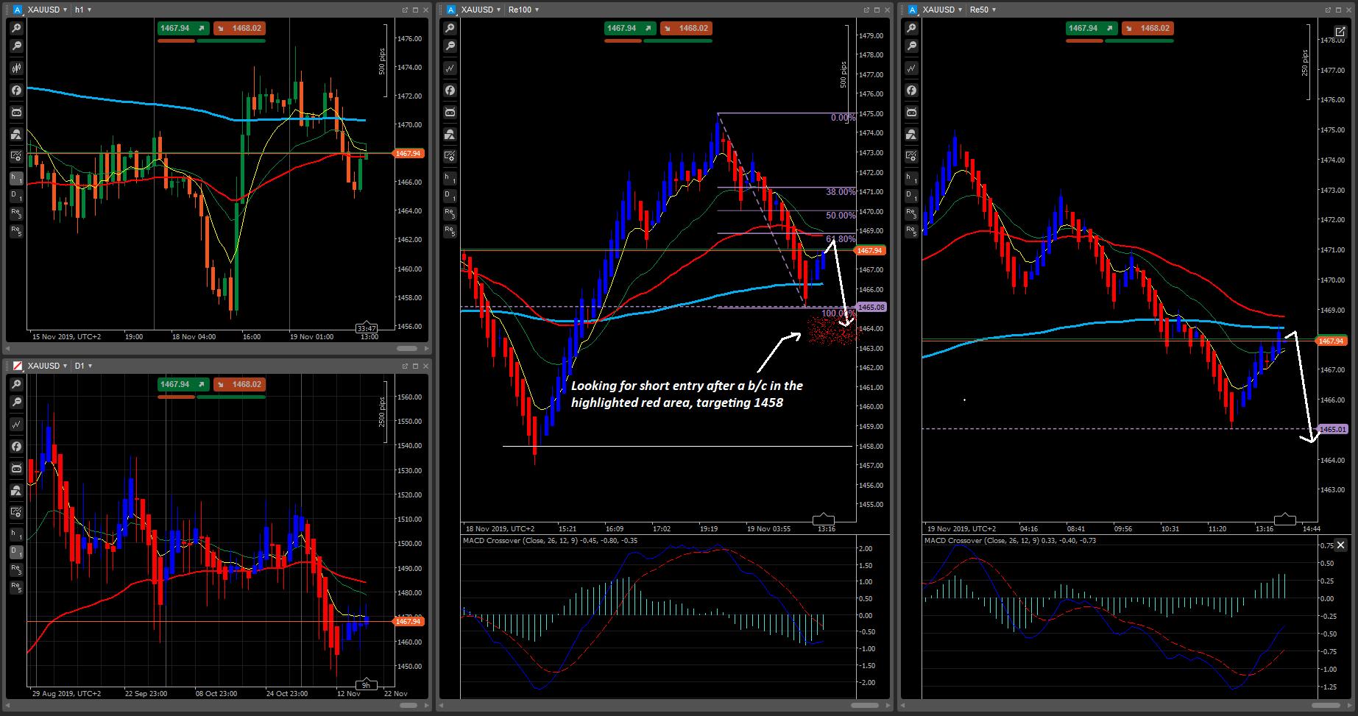Viewport: 1358px width, 716px height.
Task: Toggle h1 timeframe shortcut on Re100 chart
Action: click(450, 178)
